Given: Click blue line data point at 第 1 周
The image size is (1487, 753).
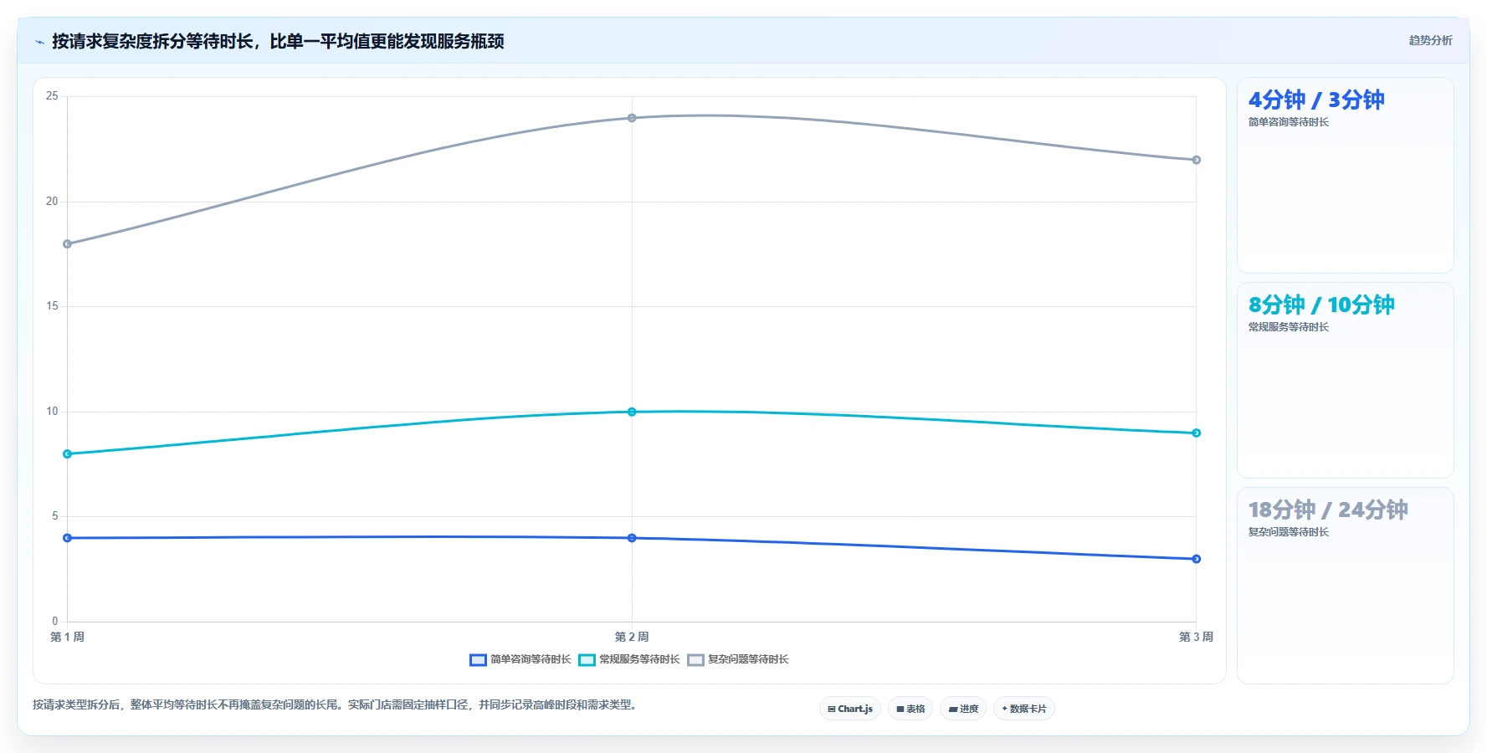Looking at the screenshot, I should coord(68,538).
